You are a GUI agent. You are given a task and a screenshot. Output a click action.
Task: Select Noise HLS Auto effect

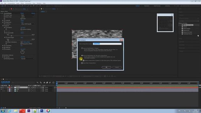coord(188,32)
